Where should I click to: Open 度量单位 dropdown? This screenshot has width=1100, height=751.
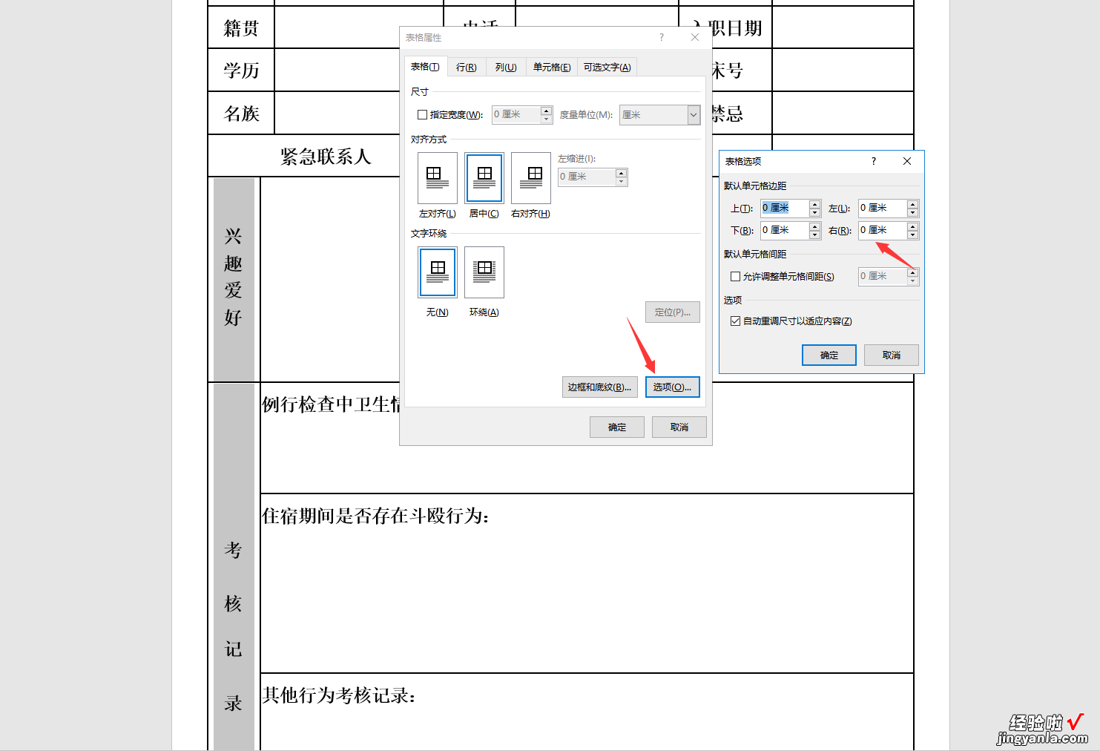[x=694, y=115]
